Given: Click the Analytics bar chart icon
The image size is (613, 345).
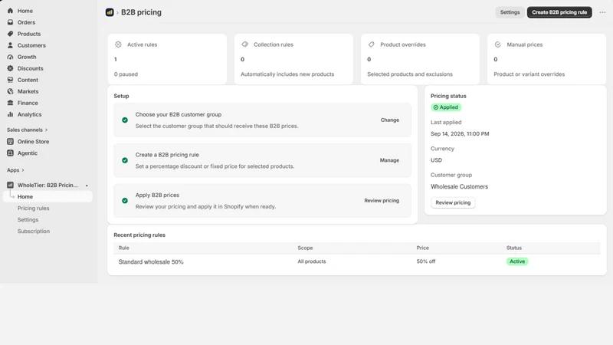Looking at the screenshot, I should [x=10, y=114].
